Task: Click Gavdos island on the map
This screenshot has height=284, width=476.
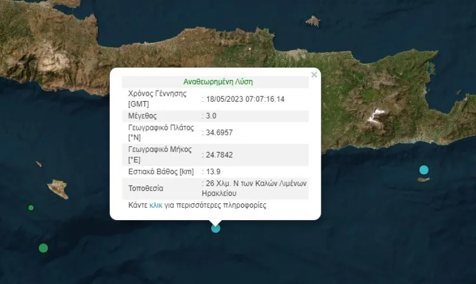Action: (58, 188)
